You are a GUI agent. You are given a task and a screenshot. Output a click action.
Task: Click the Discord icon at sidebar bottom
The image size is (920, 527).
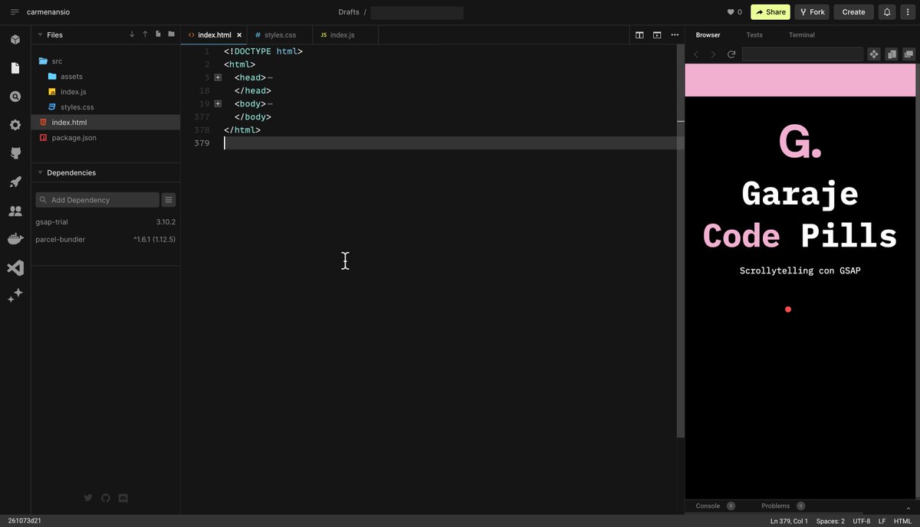(x=123, y=498)
